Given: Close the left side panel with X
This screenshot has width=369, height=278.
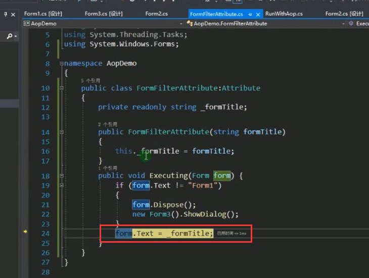Looking at the screenshot, I should coord(13,15).
